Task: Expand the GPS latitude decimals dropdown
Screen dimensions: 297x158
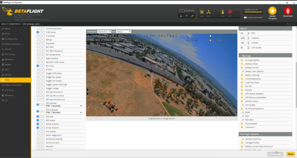Action: 64,106
